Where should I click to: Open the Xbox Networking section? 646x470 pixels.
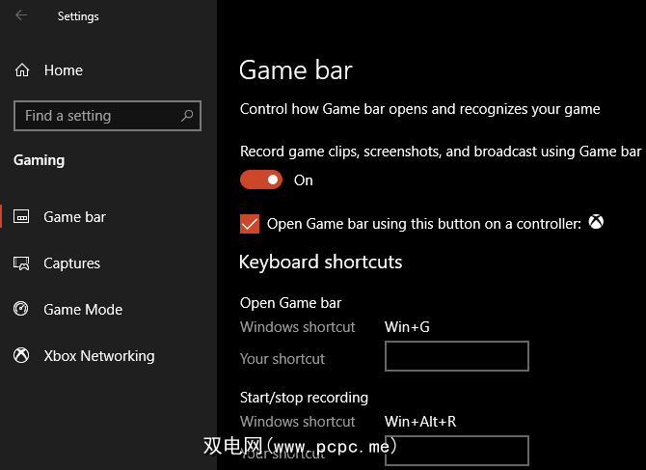99,356
